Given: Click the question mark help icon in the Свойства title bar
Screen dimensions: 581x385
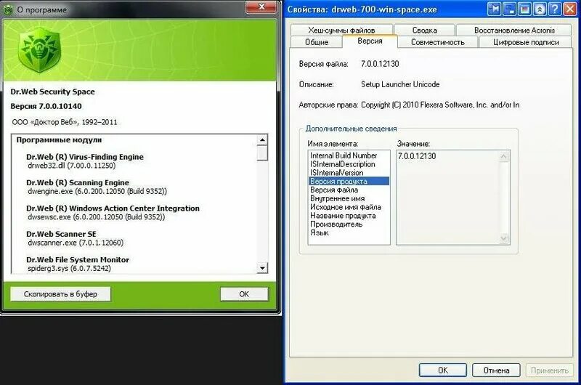Looking at the screenshot, I should click(x=555, y=8).
